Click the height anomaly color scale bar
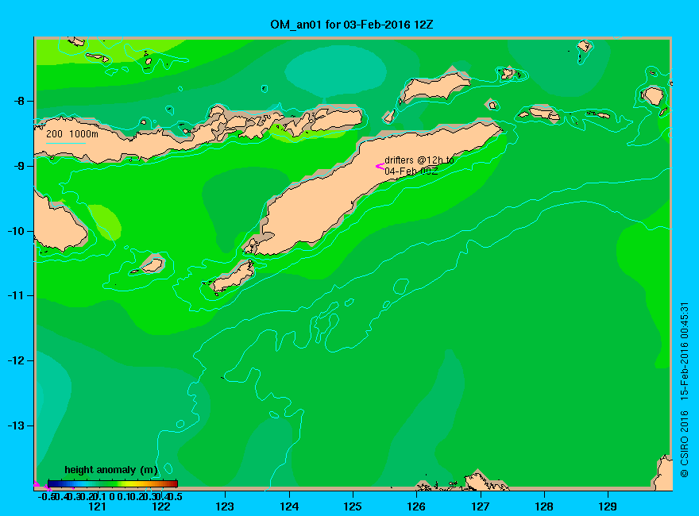This screenshot has width=699, height=516. coord(113,483)
